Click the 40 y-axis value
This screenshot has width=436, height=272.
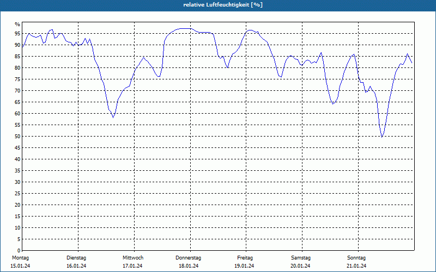click(x=17, y=159)
